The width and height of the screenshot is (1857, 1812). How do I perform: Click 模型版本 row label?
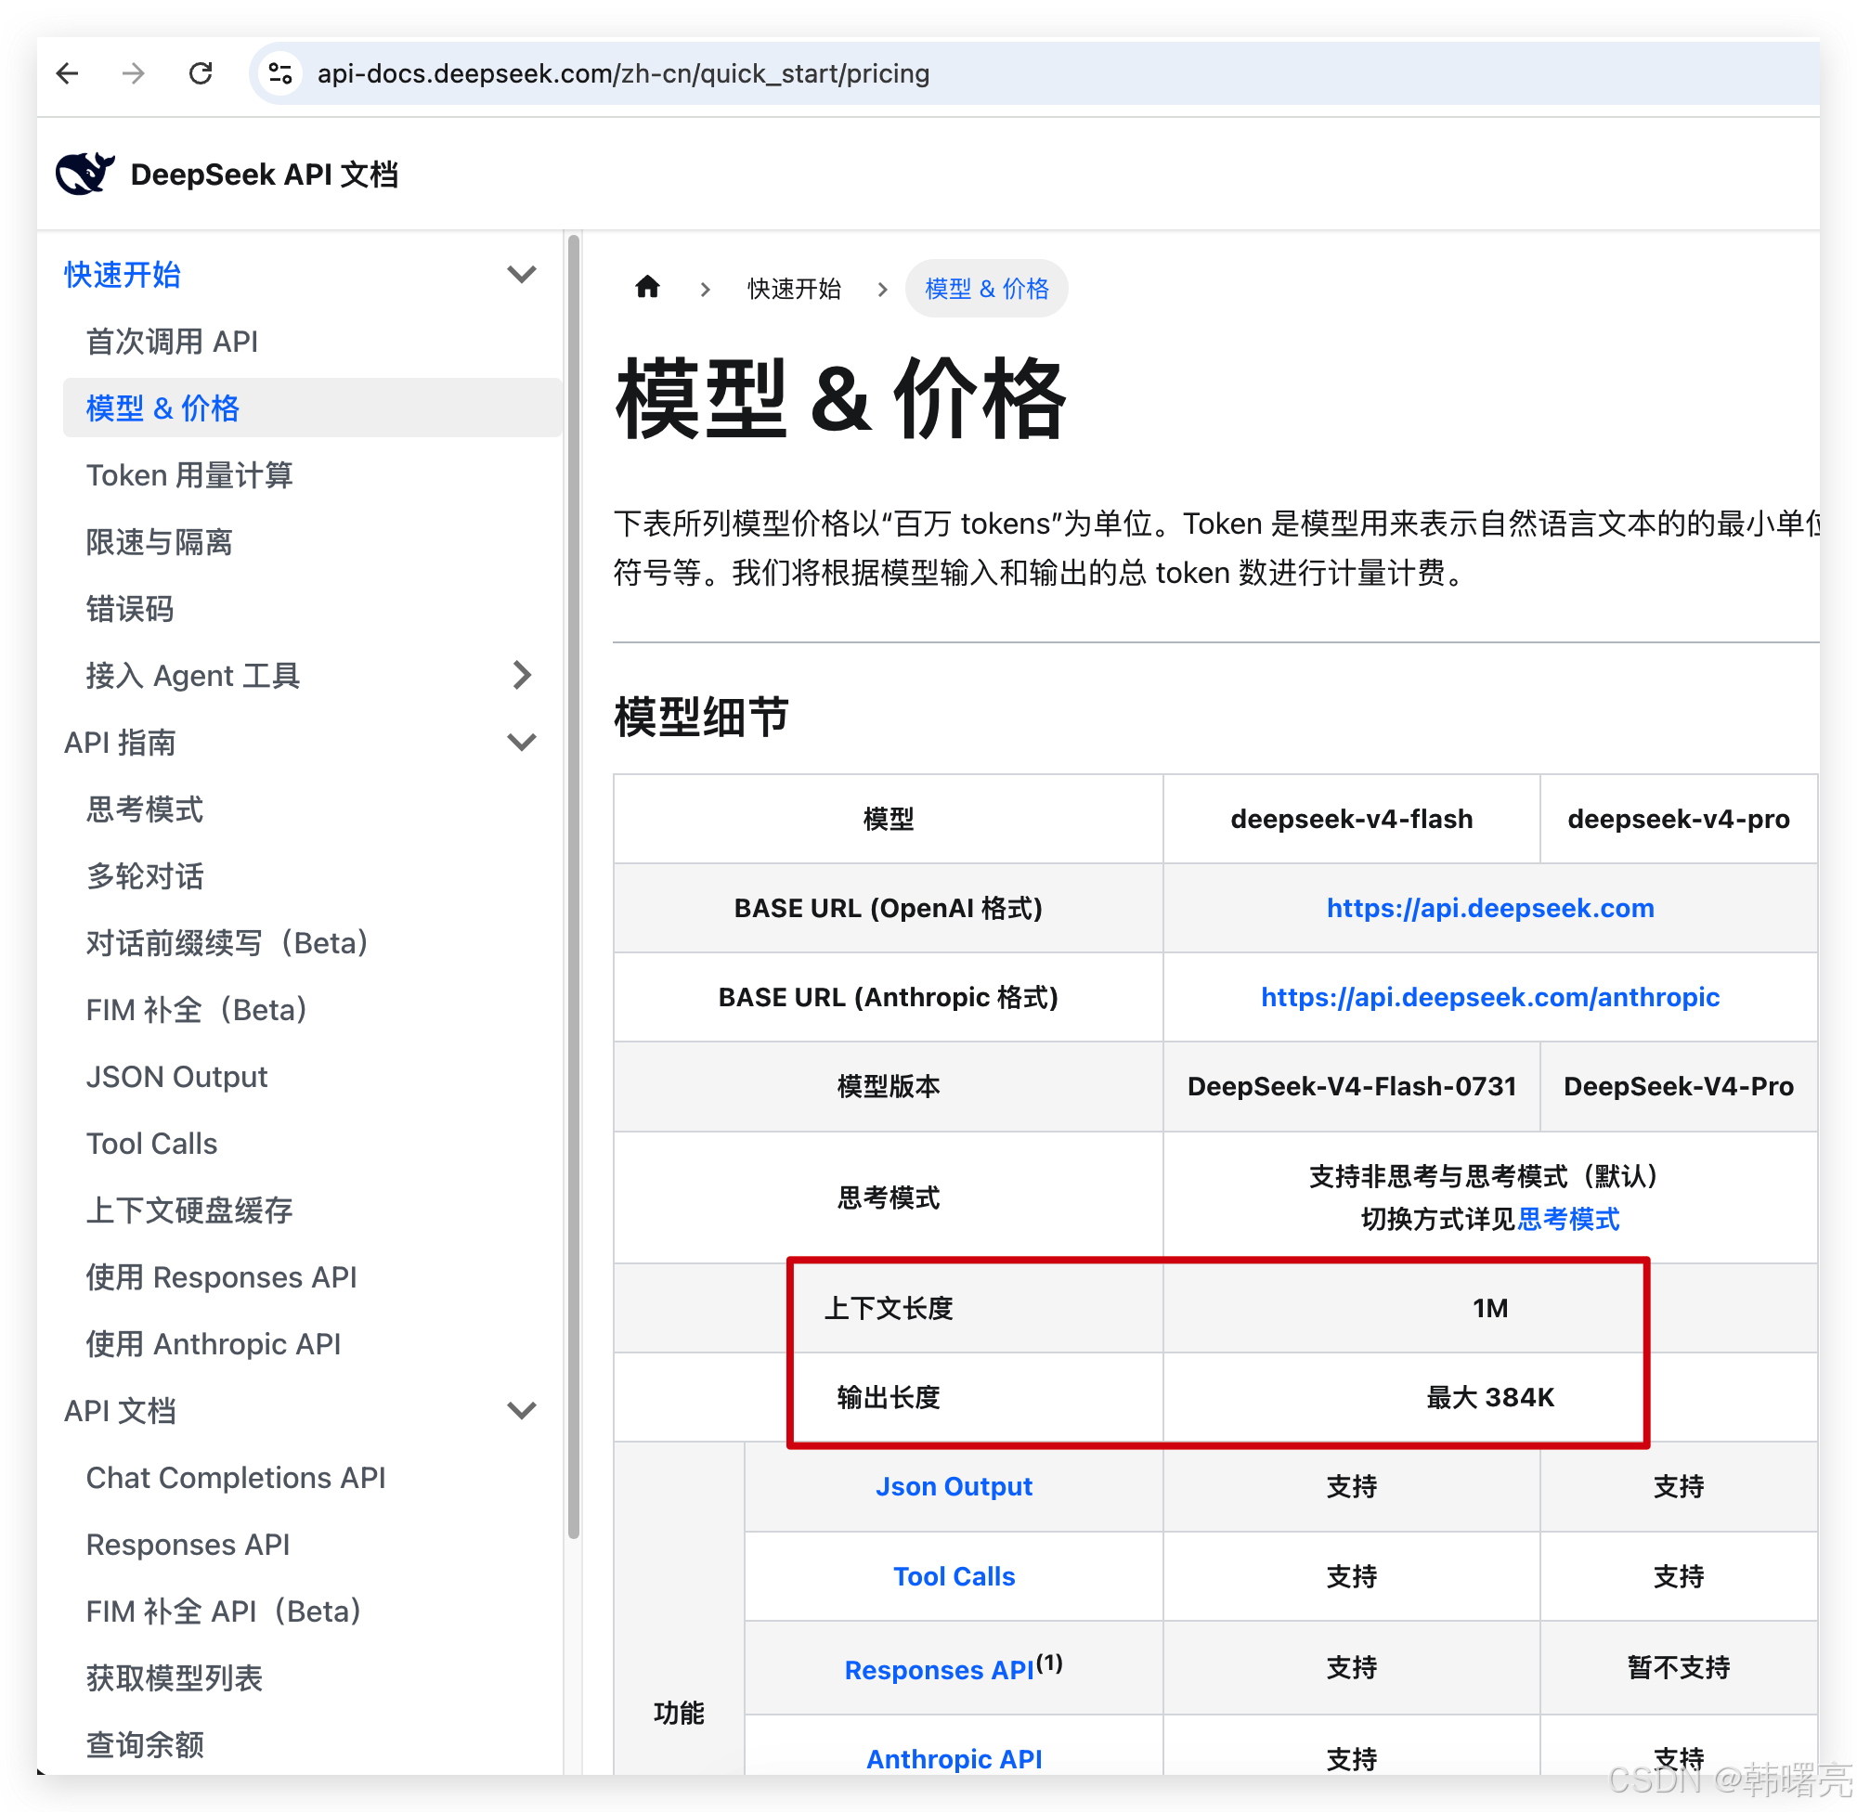(x=887, y=1086)
